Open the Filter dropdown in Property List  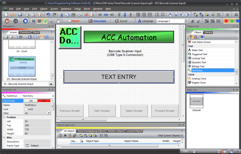49,113
